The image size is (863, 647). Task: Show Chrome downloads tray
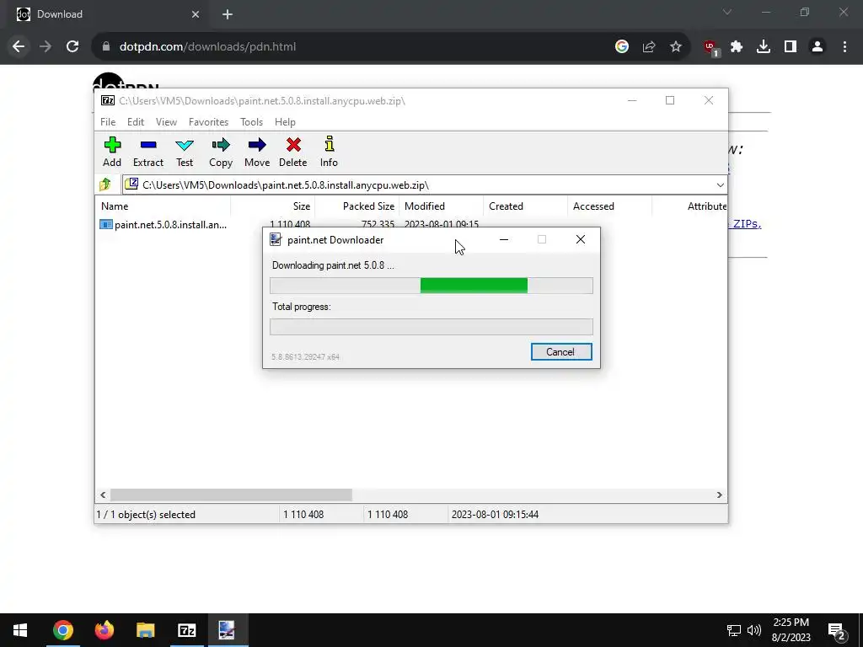point(764,47)
